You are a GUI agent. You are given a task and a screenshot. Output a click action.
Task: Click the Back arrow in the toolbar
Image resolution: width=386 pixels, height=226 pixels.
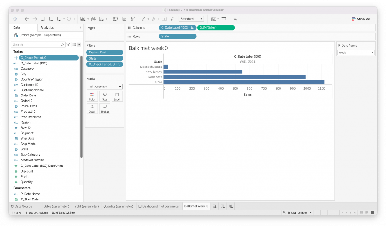pyautogui.click(x=26, y=19)
